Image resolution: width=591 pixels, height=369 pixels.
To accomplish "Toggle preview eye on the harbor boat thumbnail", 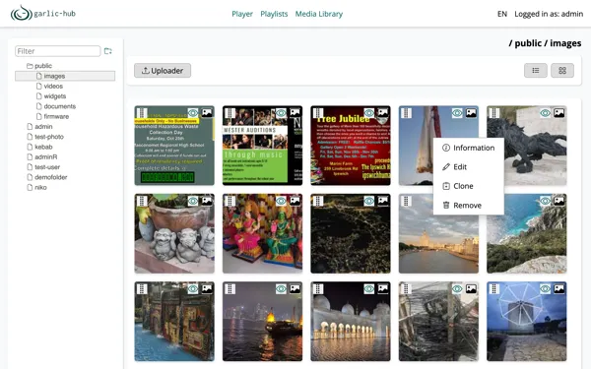I will tap(281, 288).
